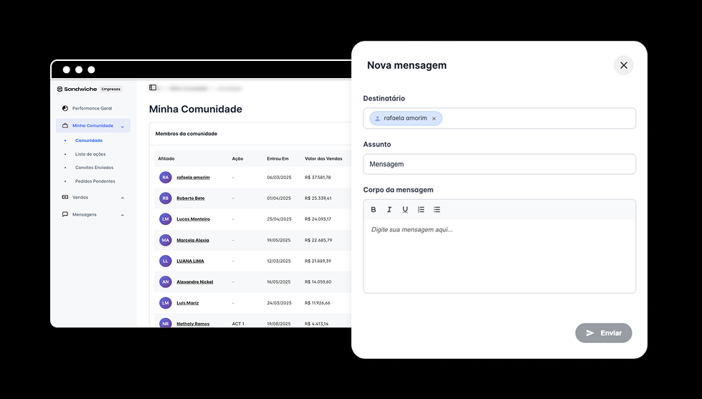Insert bulleted list in message body
702x399 pixels.
click(437, 209)
